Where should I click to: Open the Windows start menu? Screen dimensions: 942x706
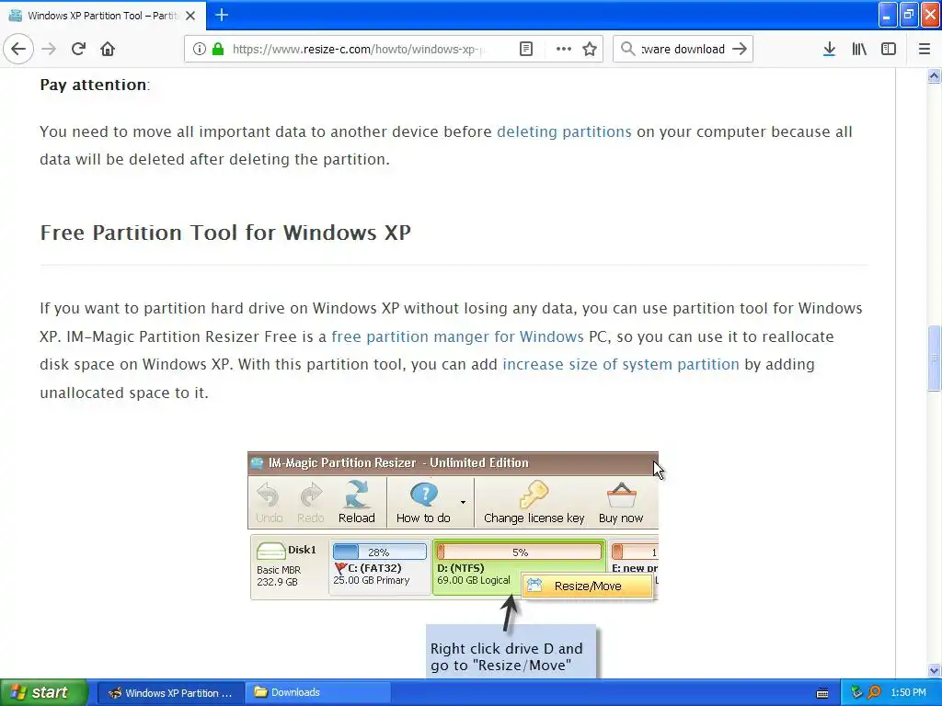coord(43,692)
